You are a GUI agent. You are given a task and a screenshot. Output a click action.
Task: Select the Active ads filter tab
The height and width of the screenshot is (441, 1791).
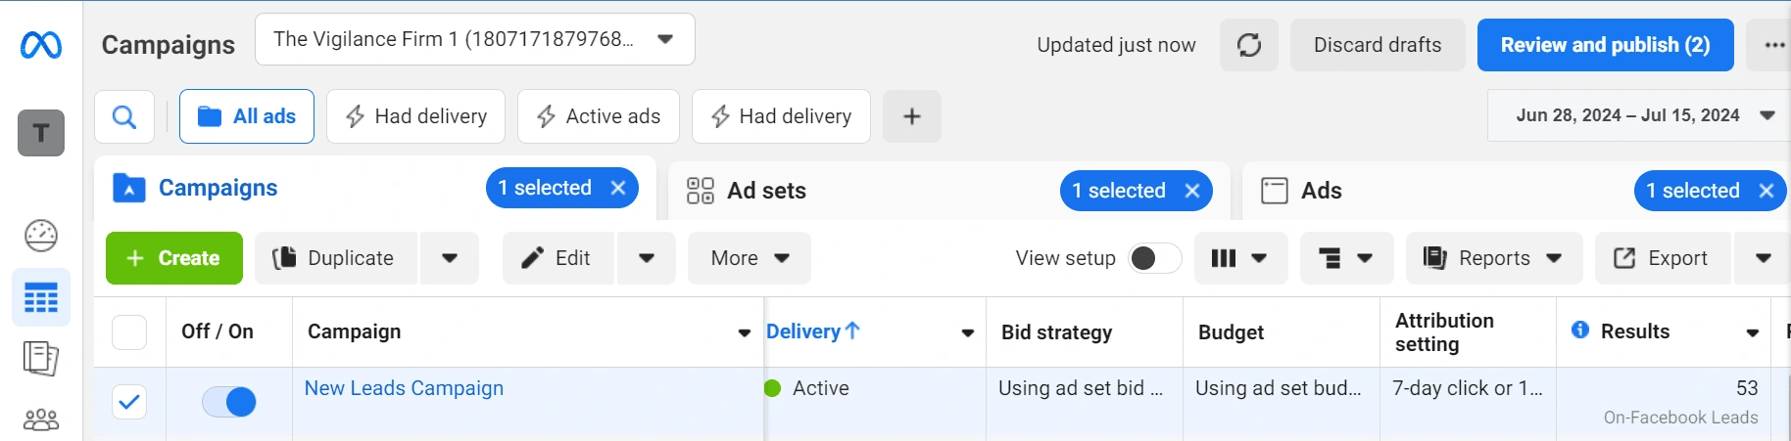click(x=599, y=116)
